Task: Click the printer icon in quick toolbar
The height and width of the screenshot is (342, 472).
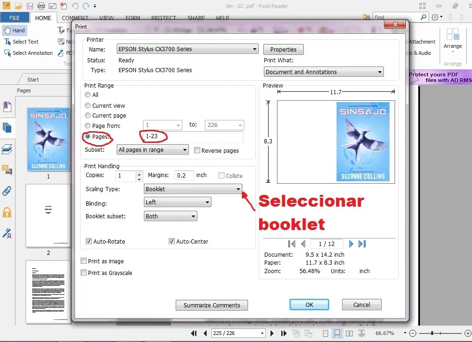Action: [41, 6]
